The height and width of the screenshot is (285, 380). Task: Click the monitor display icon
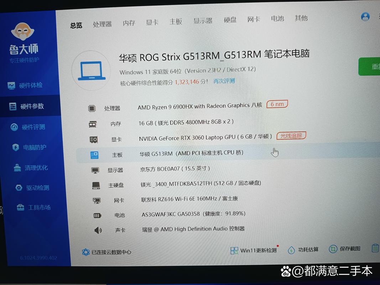pyautogui.click(x=95, y=170)
